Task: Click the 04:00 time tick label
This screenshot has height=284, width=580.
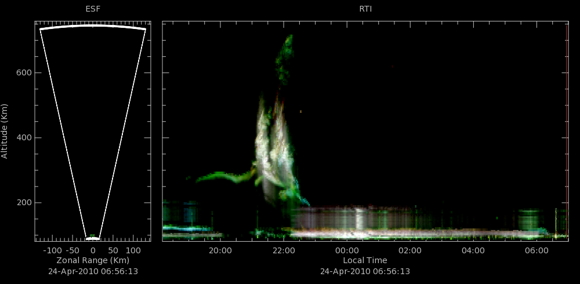Action: 473,251
